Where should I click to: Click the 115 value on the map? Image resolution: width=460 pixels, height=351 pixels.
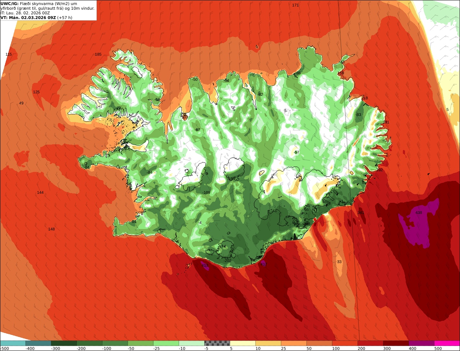9,54
